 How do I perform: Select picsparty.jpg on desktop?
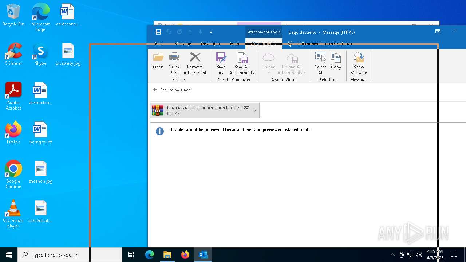[68, 54]
